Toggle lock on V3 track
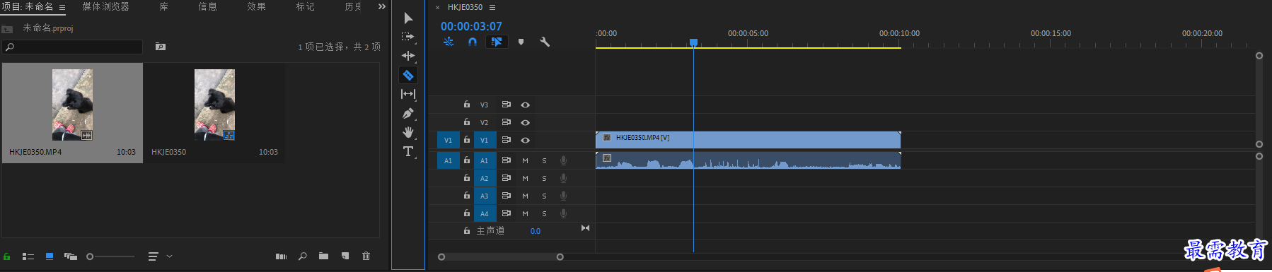The height and width of the screenshot is (272, 1272). pos(467,105)
